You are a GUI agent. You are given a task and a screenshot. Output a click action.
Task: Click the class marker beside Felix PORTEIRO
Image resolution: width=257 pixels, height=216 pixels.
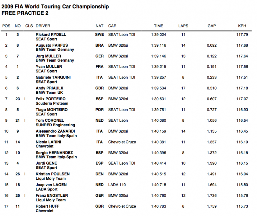(x=25, y=99)
